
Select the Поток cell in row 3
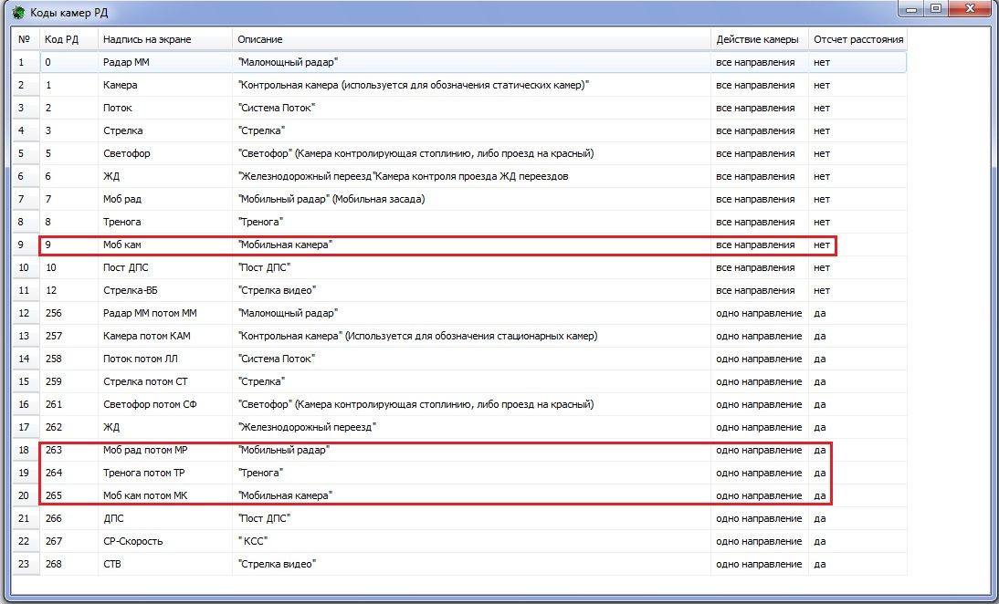[165, 109]
